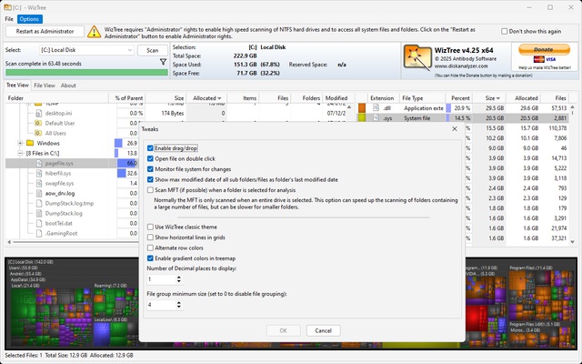Click Restart as Administrator button
This screenshot has height=364, width=582.
coord(45,32)
